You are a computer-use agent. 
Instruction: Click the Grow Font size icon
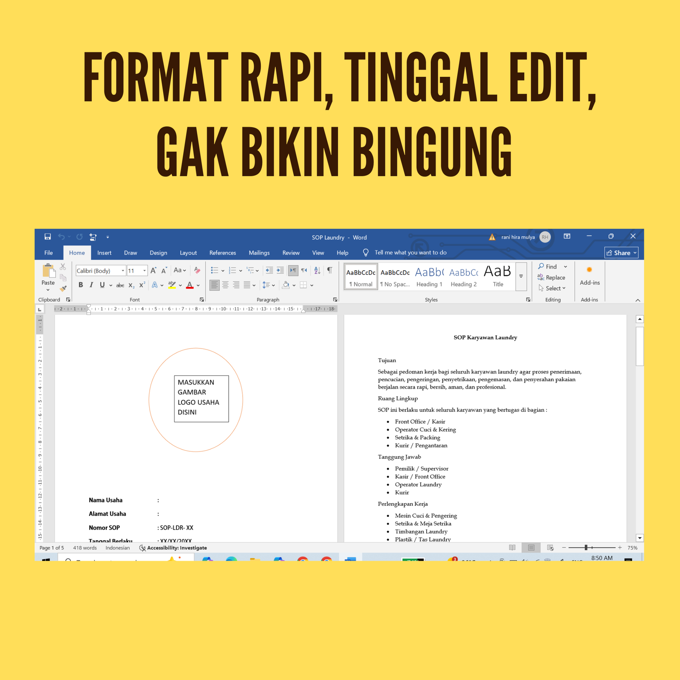coord(153,271)
